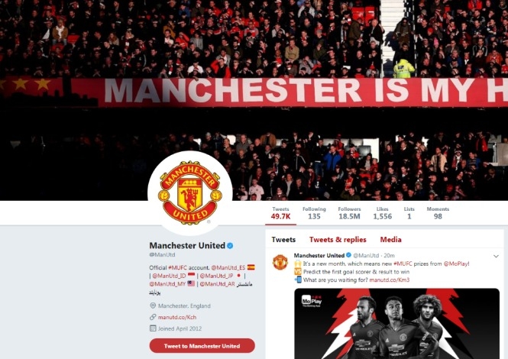Screen dimensions: 508x359
Task: Open the Manchester United crest profile picture
Action: click(190, 192)
